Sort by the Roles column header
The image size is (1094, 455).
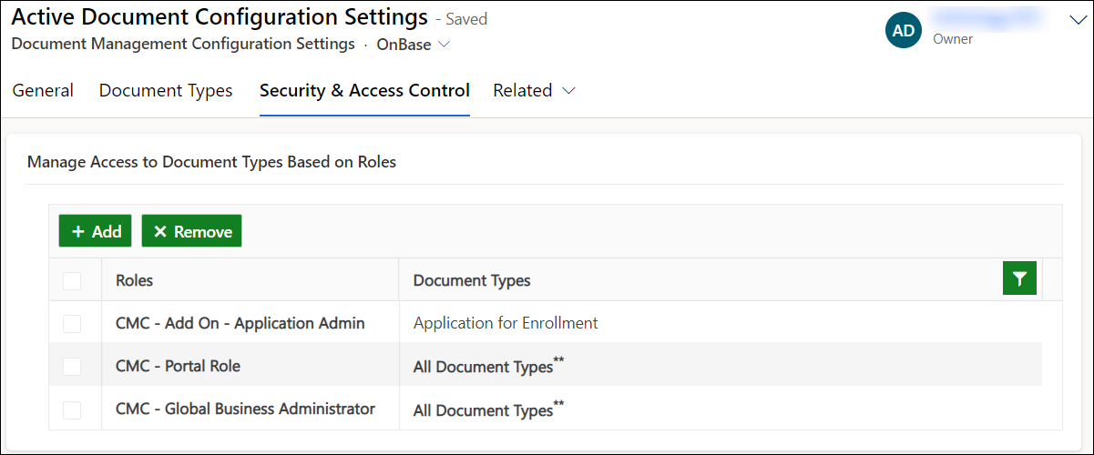[135, 280]
